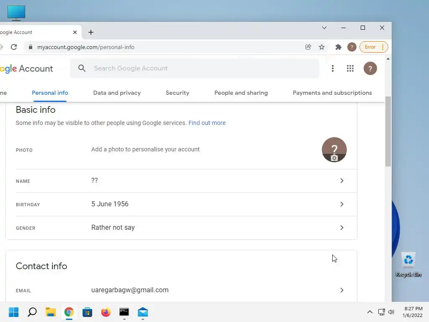Screen dimensions: 429x322
Task: Click the email uaregarbagw@gmail.com
Action: [x=130, y=290]
